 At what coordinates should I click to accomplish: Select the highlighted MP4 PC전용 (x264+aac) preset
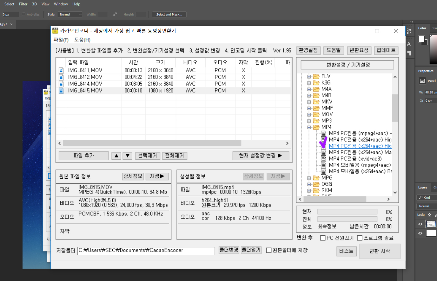point(360,146)
